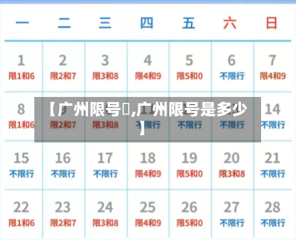296x240 pixels.
Task: Click the Thursday header 四
Action: click(x=147, y=23)
